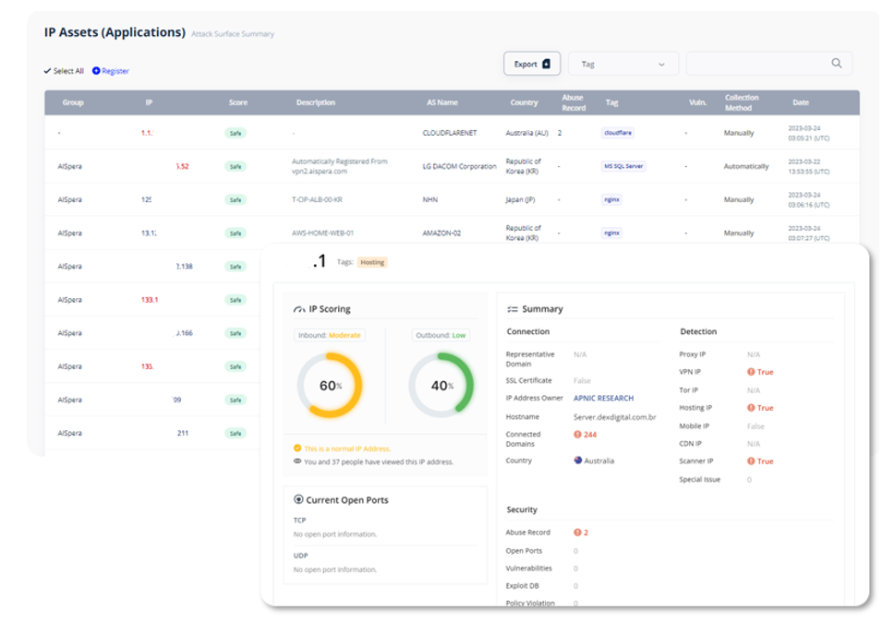Screen dimensions: 895x623
Task: Click the Hosting IP True warning icon
Action: pos(751,408)
